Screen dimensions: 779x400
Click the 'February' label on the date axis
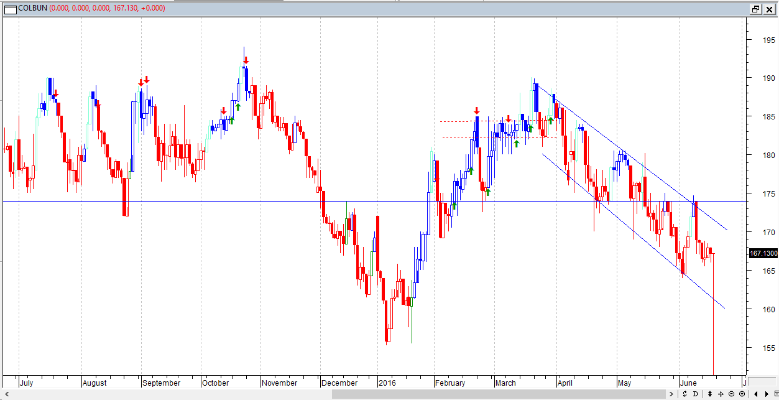pos(450,383)
